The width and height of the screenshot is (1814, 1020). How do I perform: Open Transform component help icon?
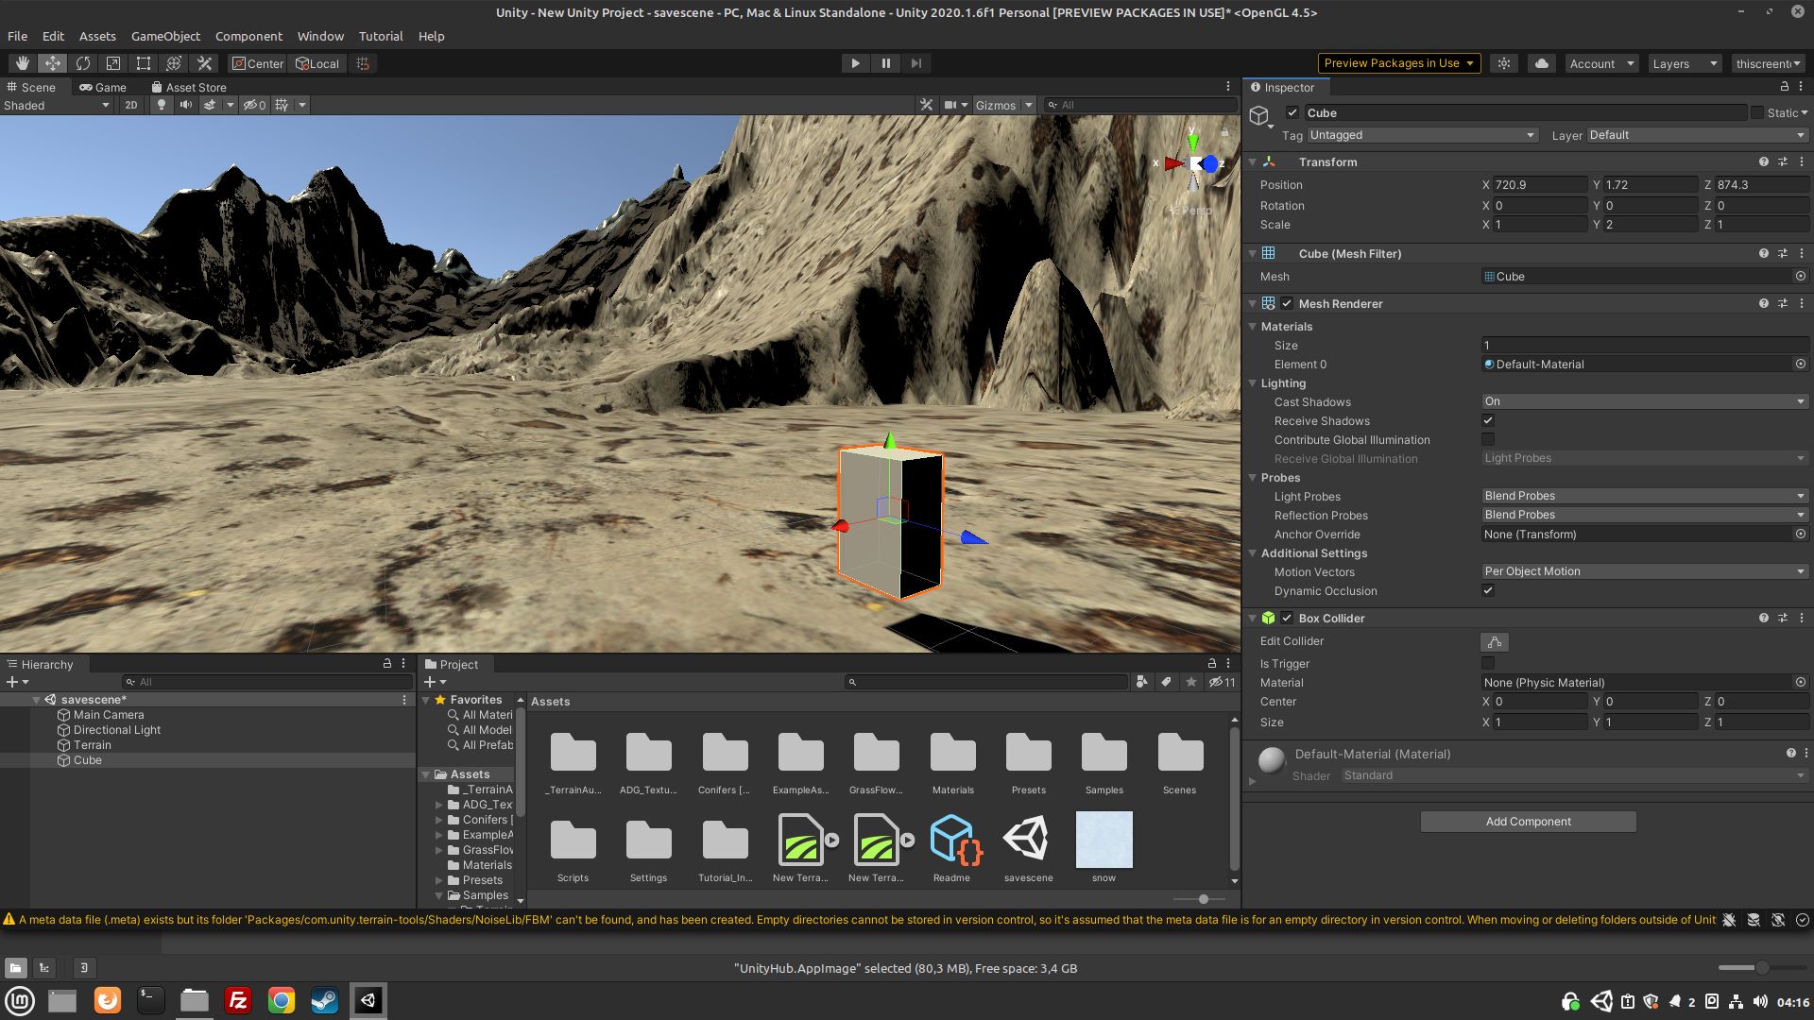(x=1763, y=161)
